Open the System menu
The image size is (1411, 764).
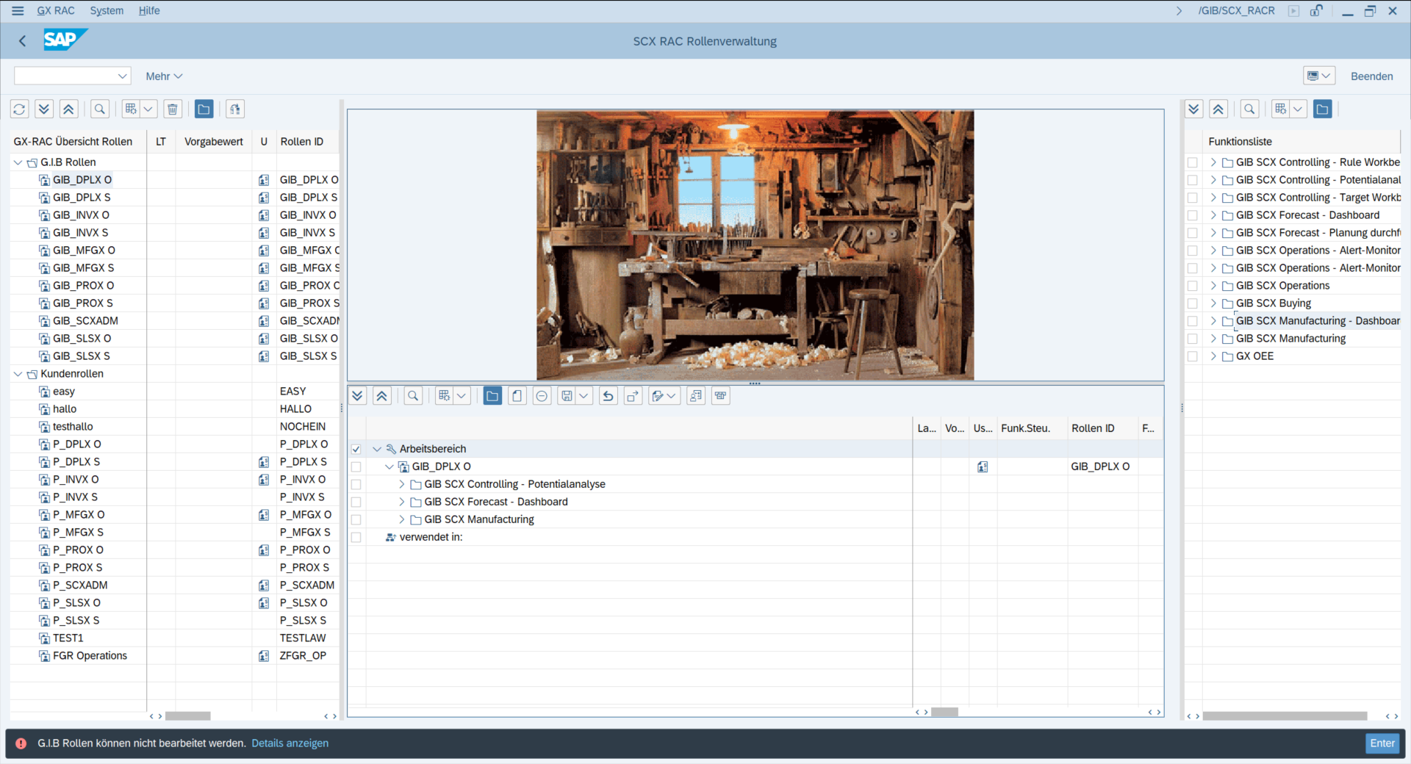(107, 11)
